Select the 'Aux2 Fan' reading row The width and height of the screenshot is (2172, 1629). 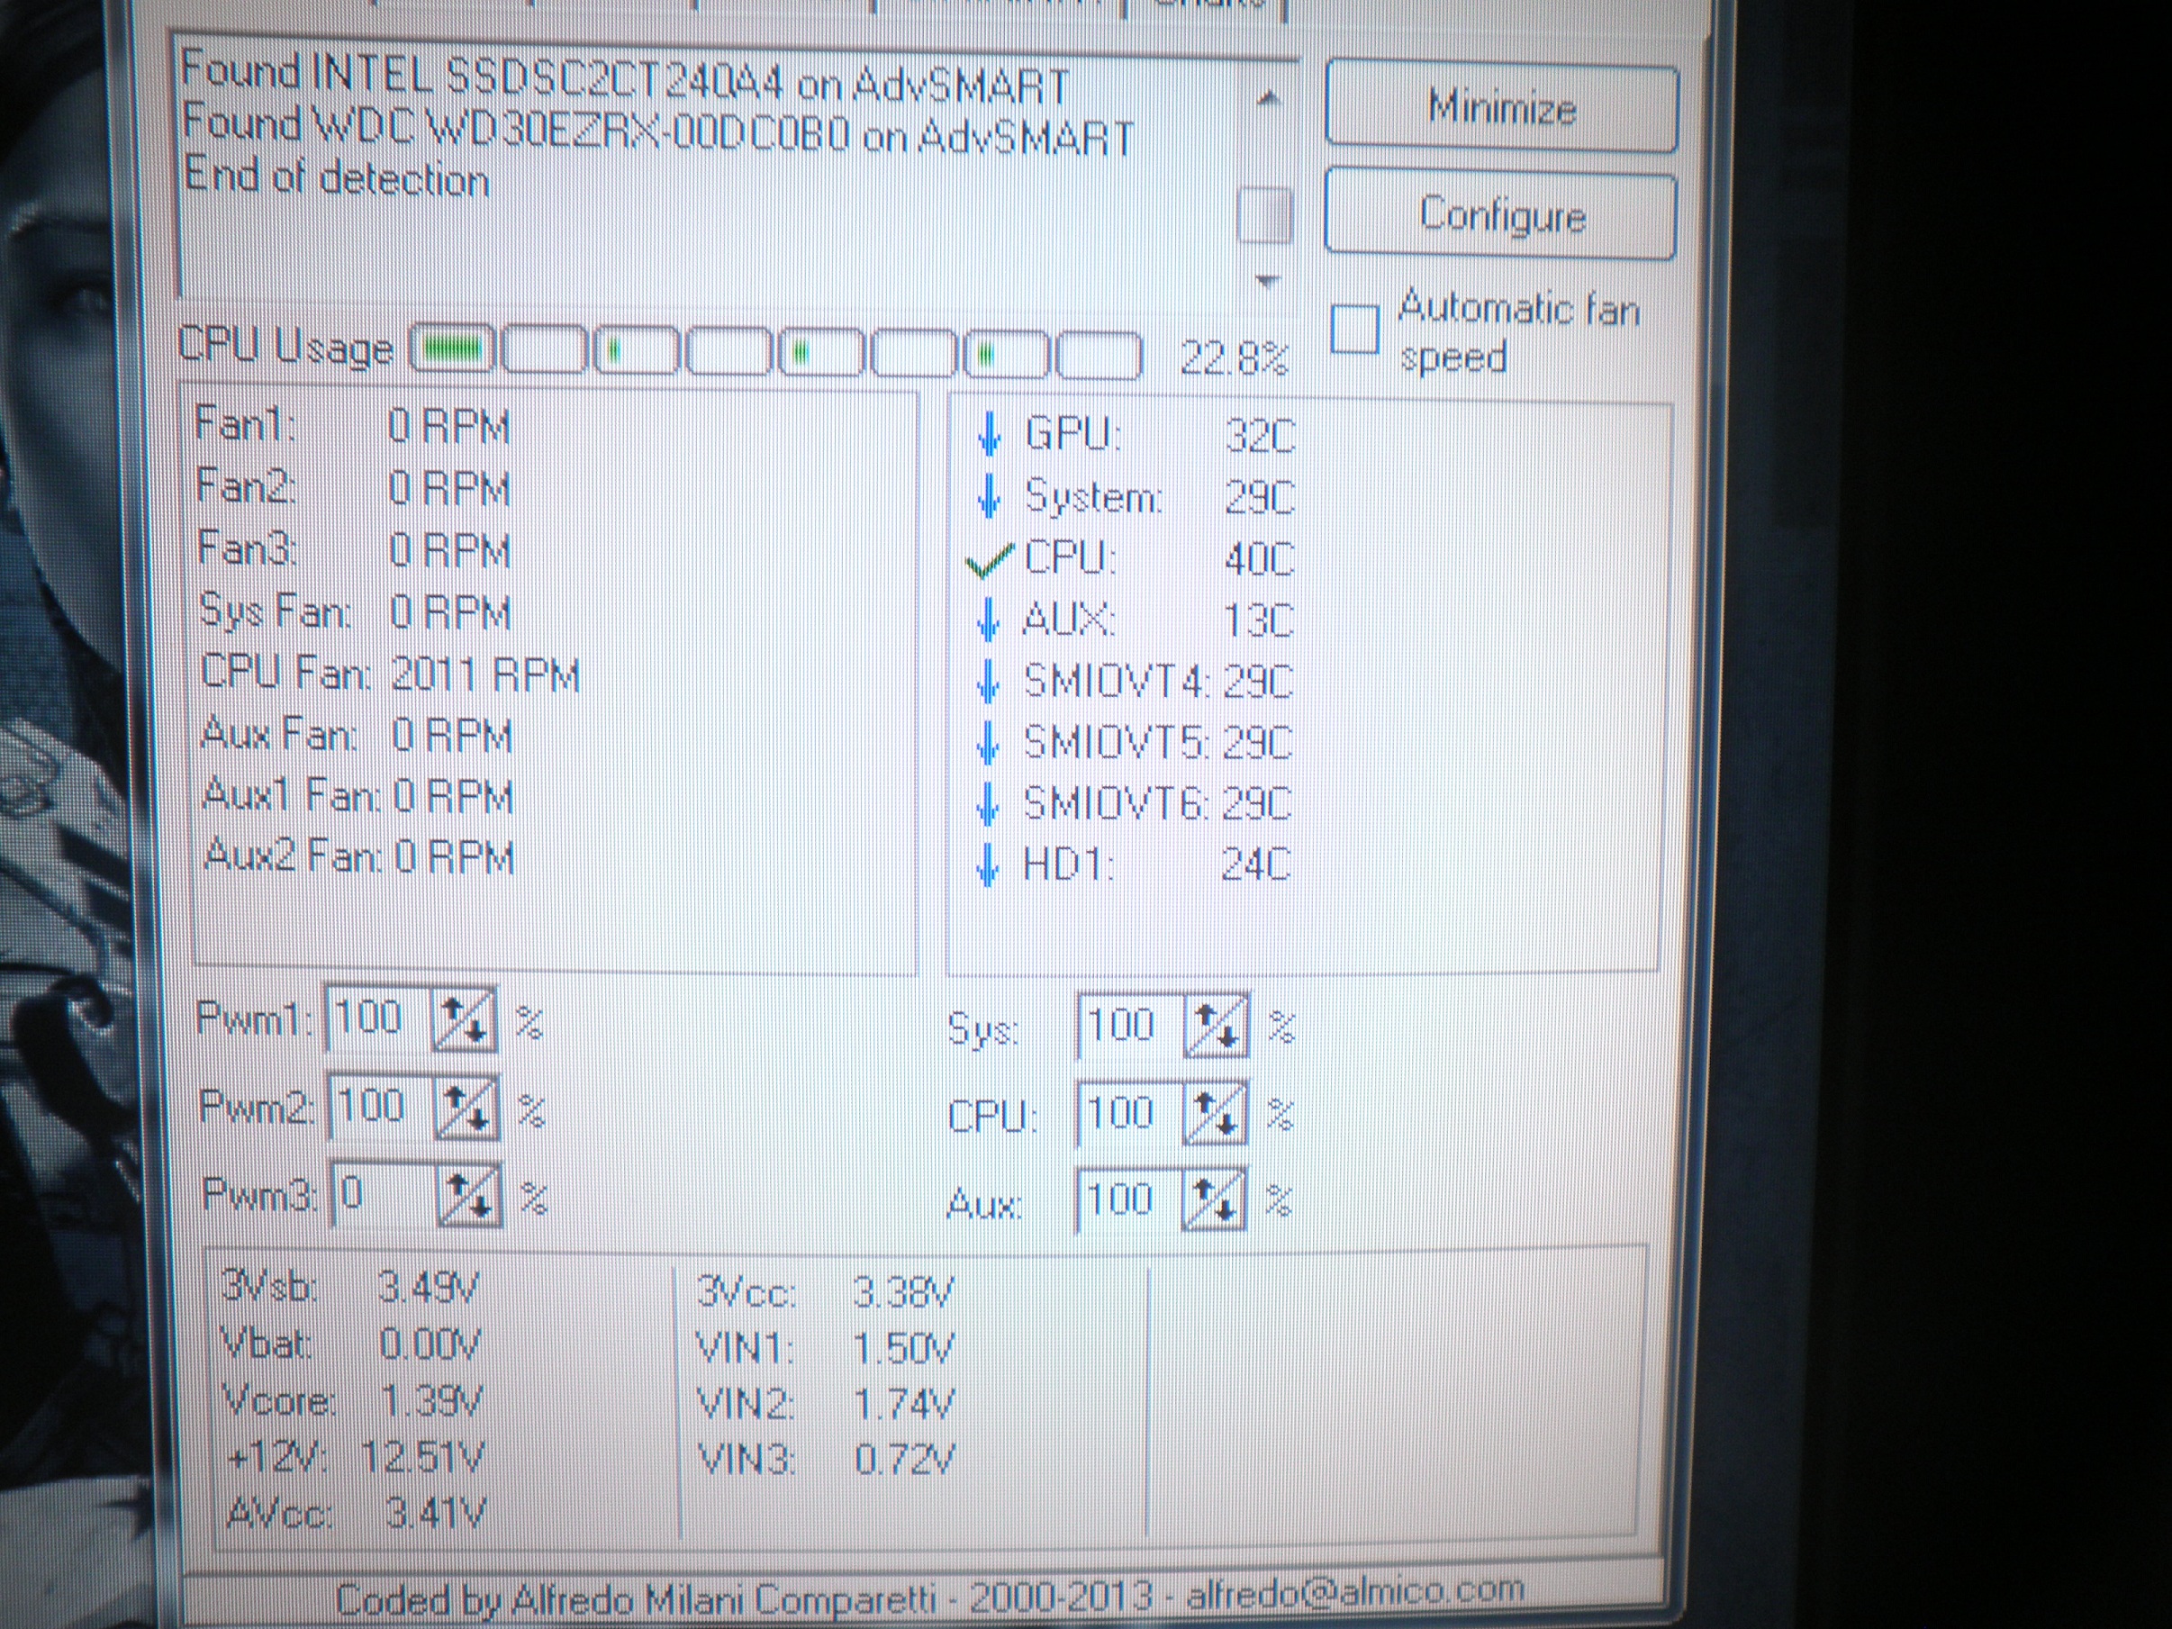point(359,856)
